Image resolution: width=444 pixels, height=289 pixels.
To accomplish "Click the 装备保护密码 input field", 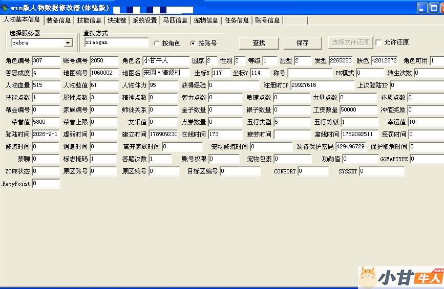I will pos(351,147).
